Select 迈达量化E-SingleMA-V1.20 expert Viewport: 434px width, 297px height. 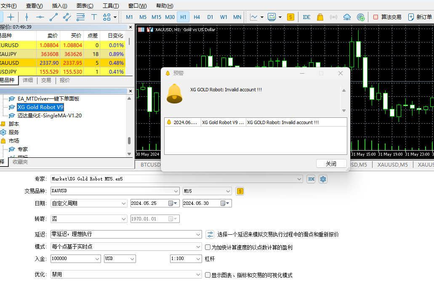[x=50, y=116]
